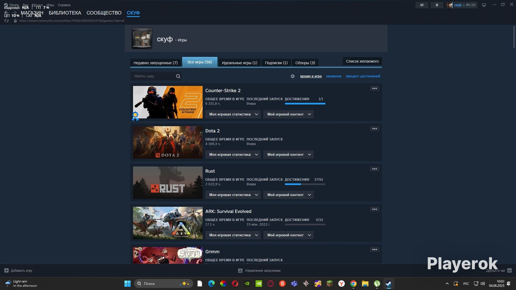
Task: Expand ARK game content dropdown
Action: [x=288, y=235]
